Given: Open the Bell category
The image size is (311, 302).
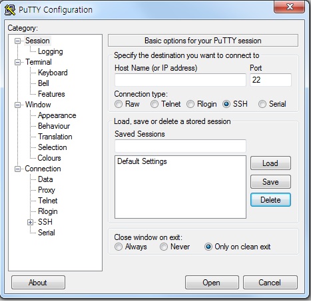Looking at the screenshot, I should 43,83.
